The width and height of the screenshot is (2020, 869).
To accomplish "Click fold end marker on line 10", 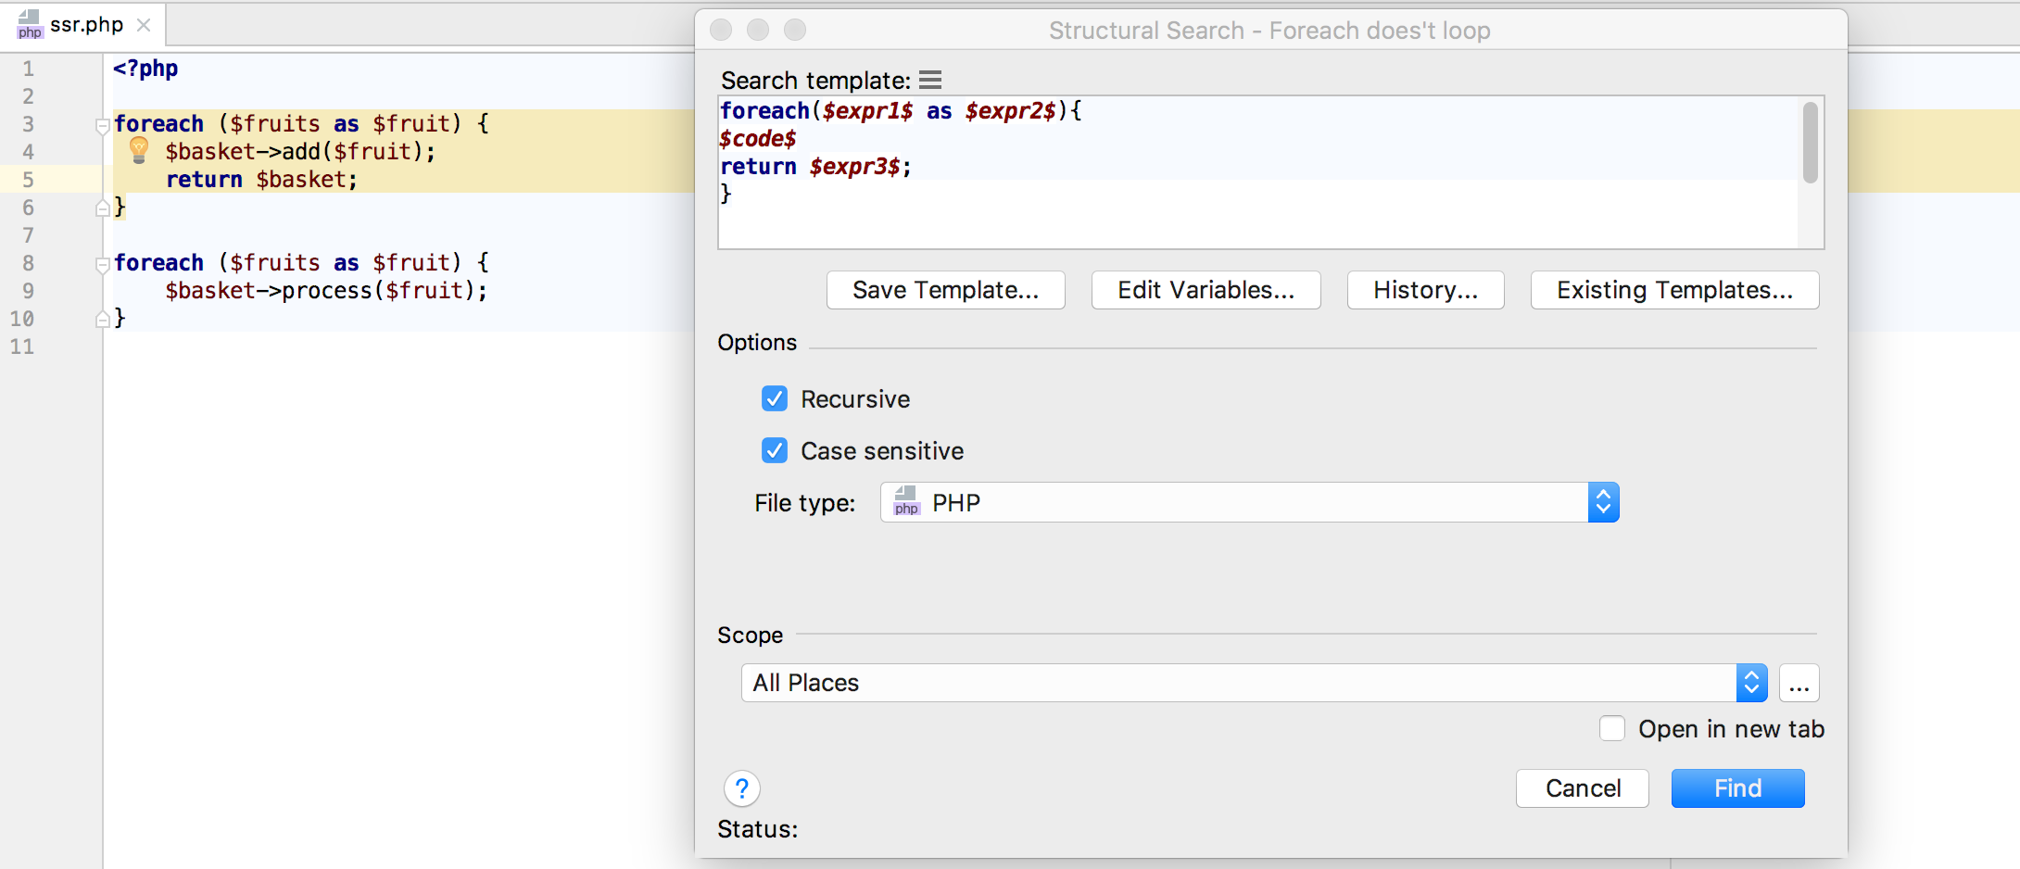I will [x=103, y=320].
